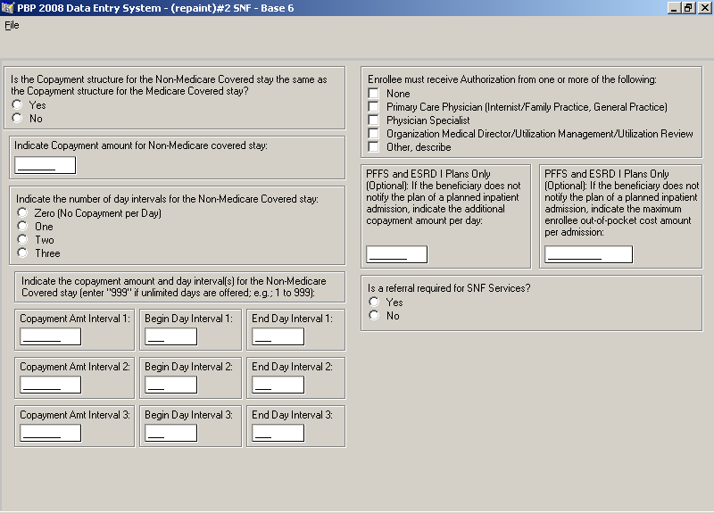Image resolution: width=714 pixels, height=514 pixels.
Task: Select Yes for SNF referral required
Action: pos(374,302)
